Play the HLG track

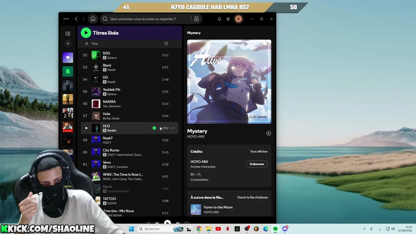86,128
